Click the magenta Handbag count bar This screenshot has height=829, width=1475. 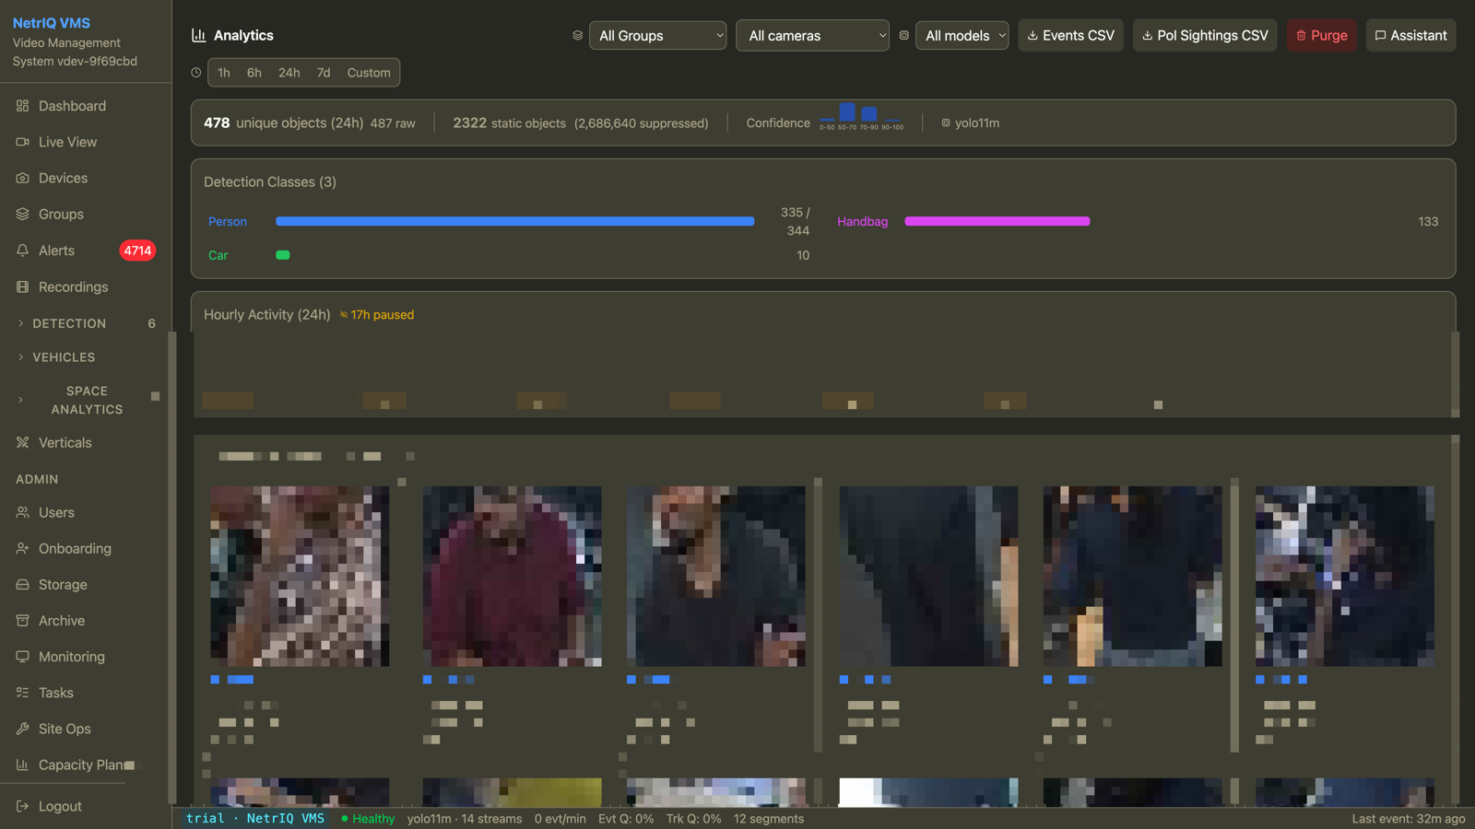click(997, 221)
